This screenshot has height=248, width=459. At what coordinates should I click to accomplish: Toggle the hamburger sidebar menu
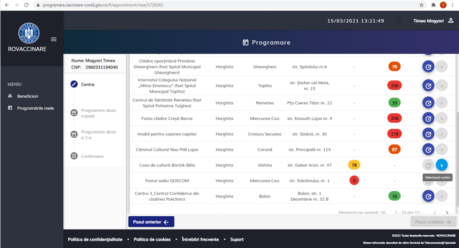pos(53,39)
